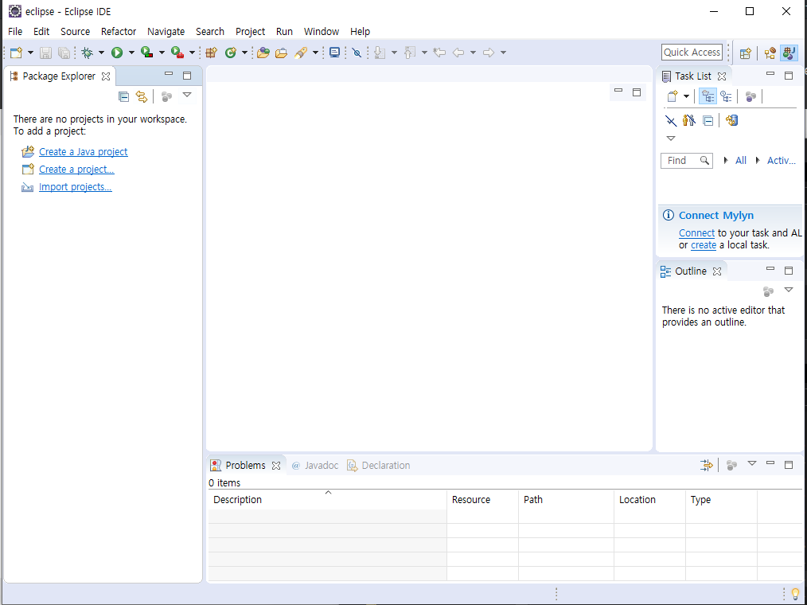807x605 pixels.
Task: Click the Create a project... link
Action: [x=76, y=170]
